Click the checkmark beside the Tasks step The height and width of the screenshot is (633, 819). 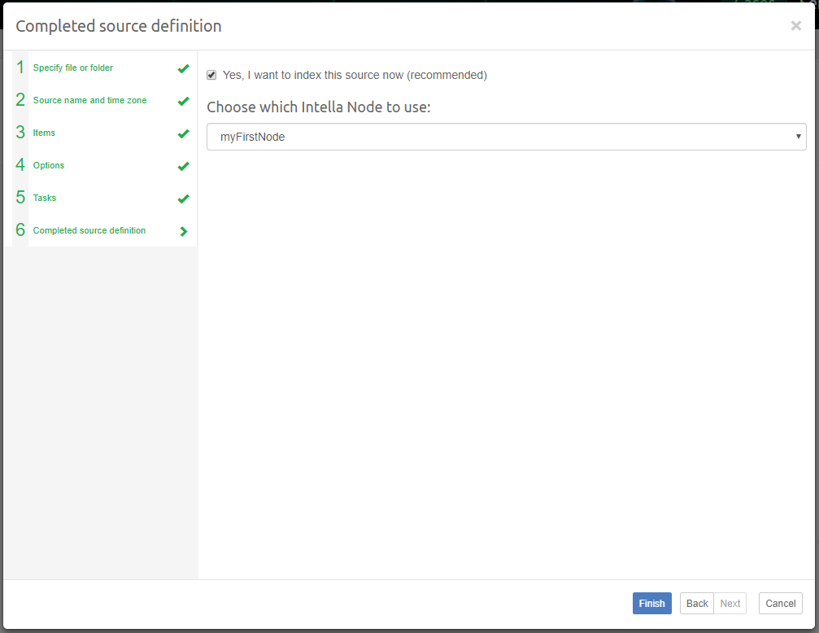[184, 199]
